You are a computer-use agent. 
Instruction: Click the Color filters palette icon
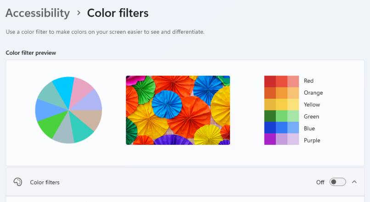[x=18, y=182]
